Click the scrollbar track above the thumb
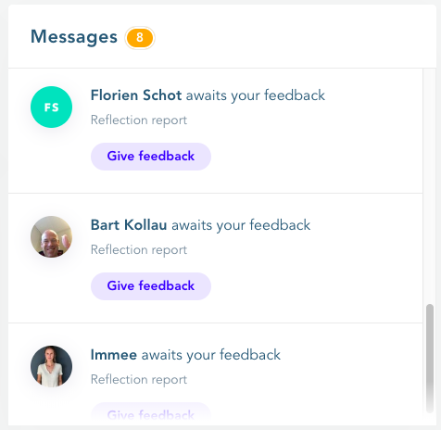 click(430, 186)
